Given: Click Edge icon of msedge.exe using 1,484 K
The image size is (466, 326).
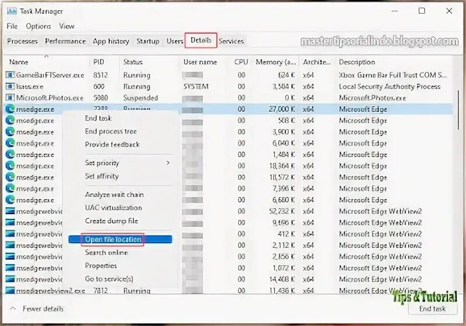Looking at the screenshot, I should (10, 154).
